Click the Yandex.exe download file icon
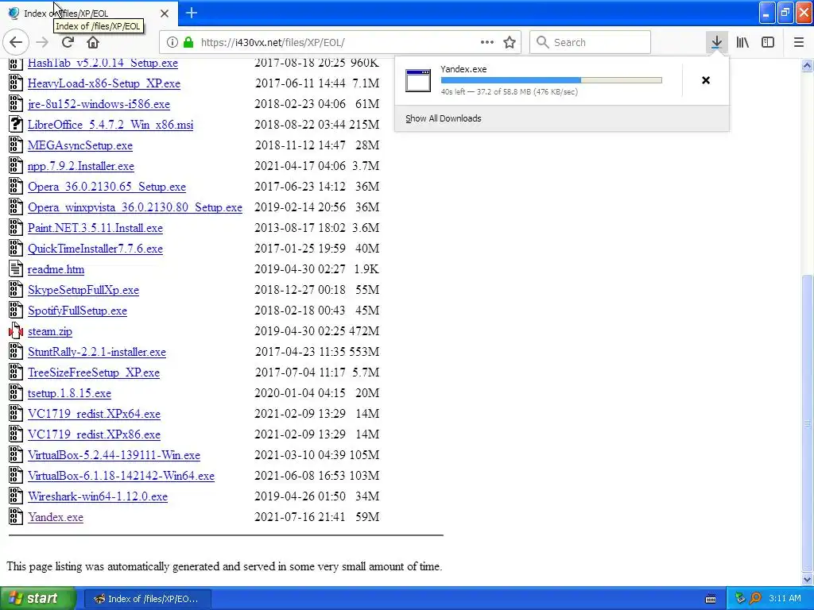Image resolution: width=814 pixels, height=610 pixels. click(x=418, y=80)
